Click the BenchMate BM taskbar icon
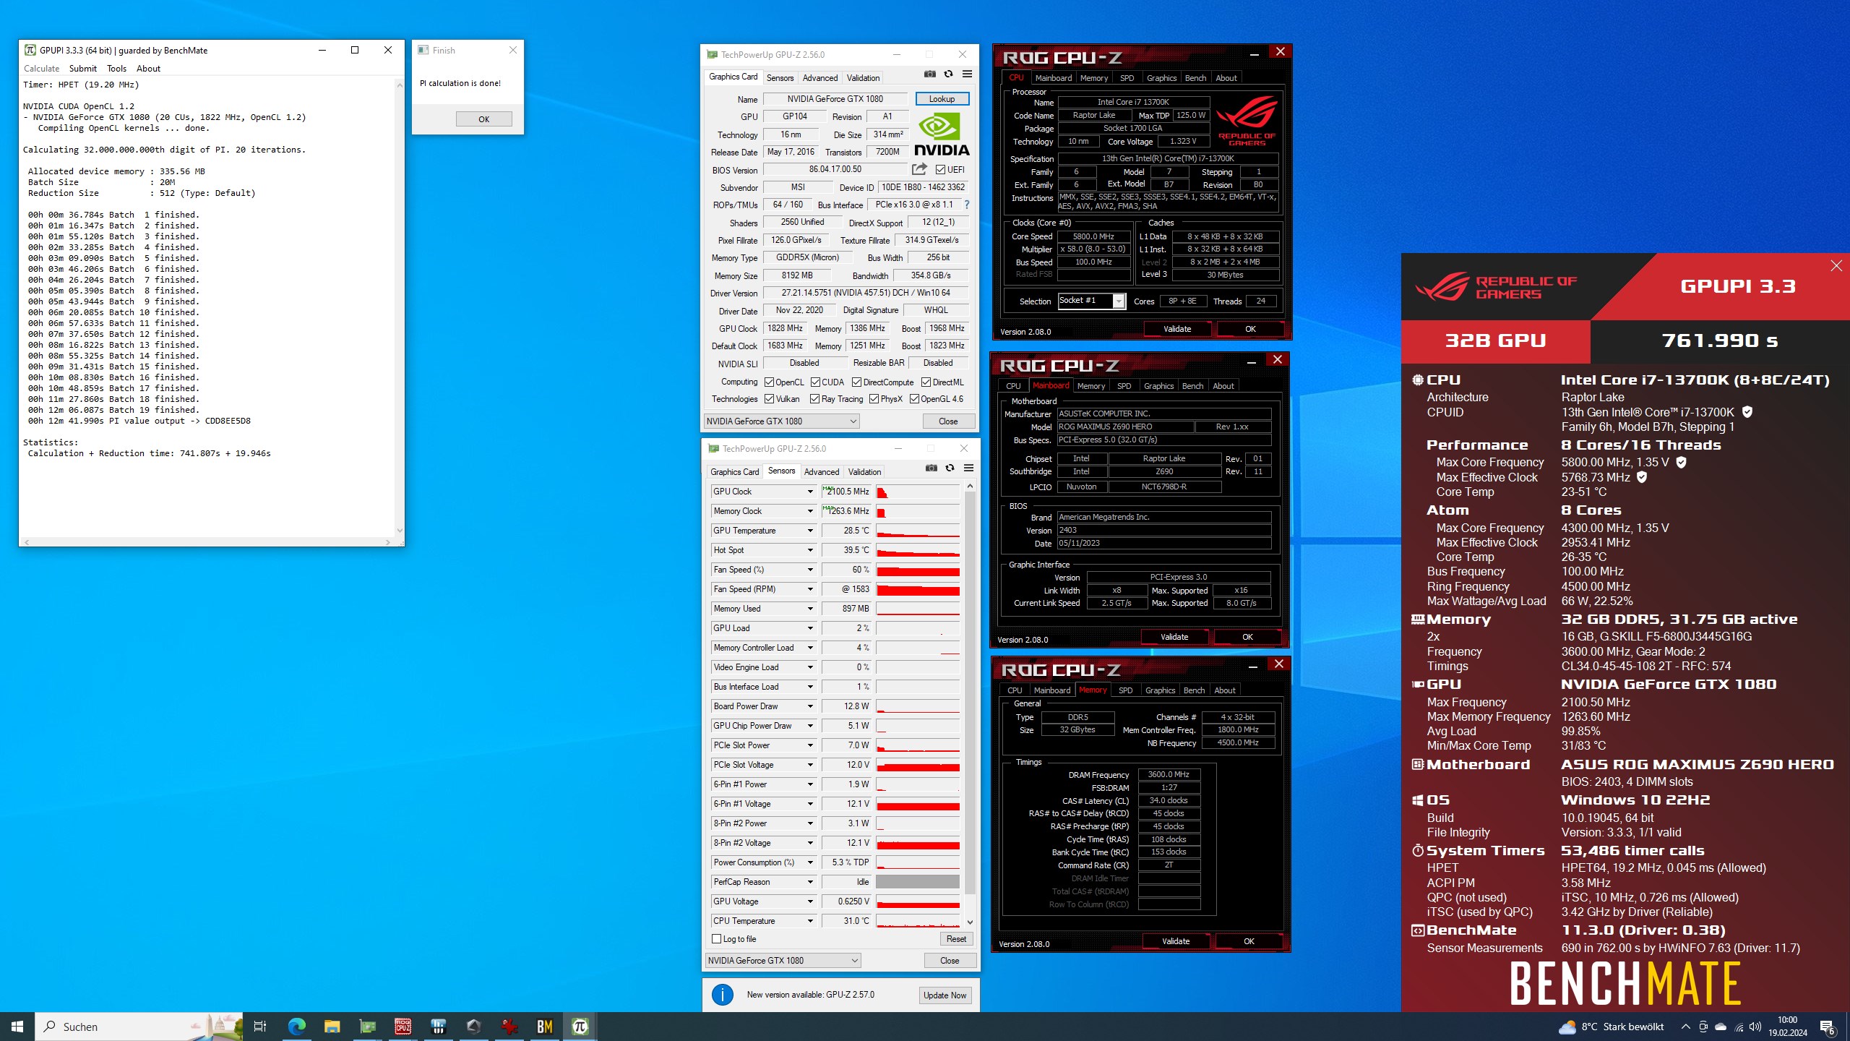Viewport: 1850px width, 1041px height. 545,1027
